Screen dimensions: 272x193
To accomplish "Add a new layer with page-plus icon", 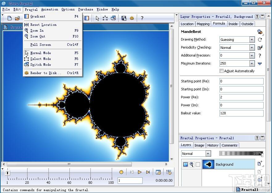I will click(260, 163).
